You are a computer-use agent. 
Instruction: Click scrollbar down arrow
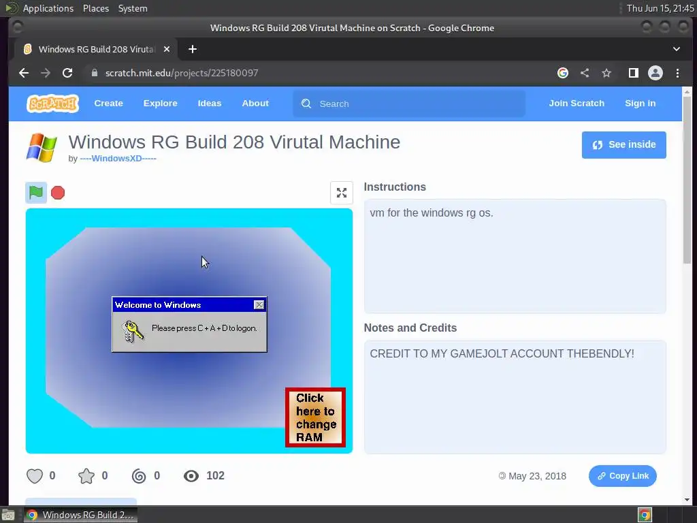tap(687, 499)
